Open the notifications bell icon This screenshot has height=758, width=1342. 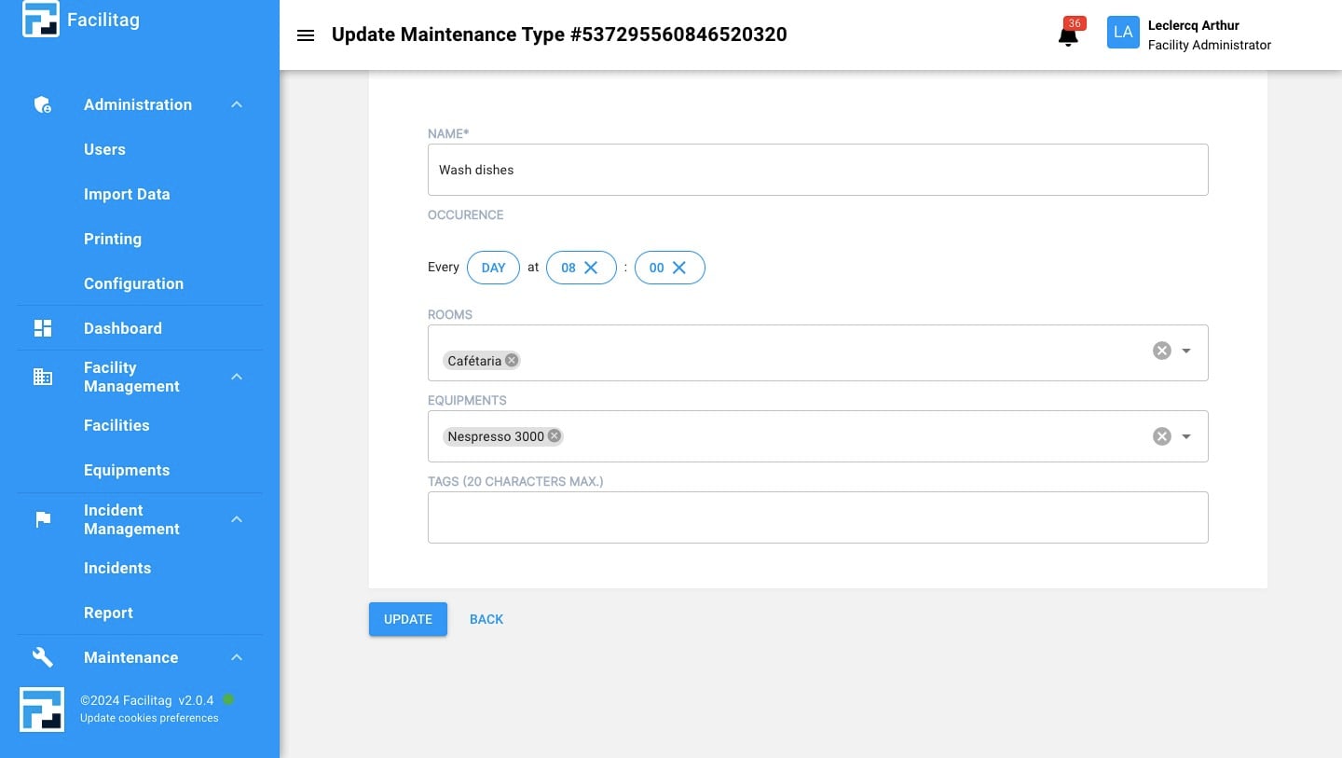tap(1068, 36)
